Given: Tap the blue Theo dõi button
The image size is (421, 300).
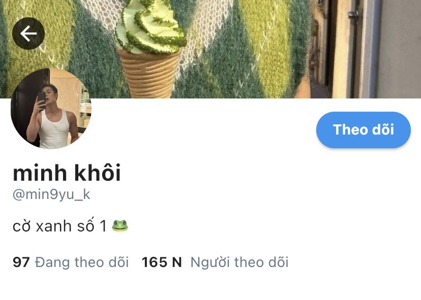Looking at the screenshot, I should click(363, 130).
